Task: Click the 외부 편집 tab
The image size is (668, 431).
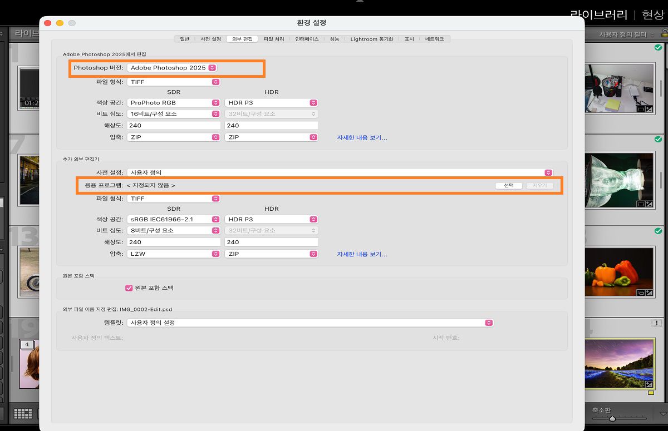Action: click(242, 39)
